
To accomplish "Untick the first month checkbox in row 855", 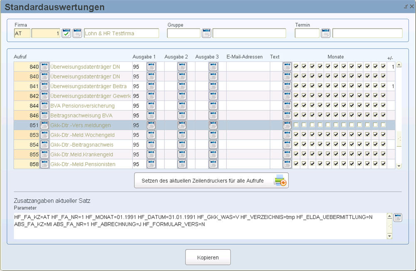I will [x=296, y=154].
